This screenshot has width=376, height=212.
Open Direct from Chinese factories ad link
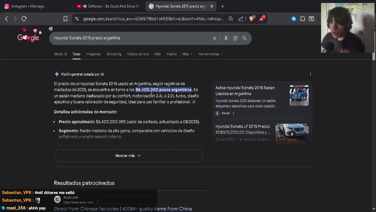[123, 209]
